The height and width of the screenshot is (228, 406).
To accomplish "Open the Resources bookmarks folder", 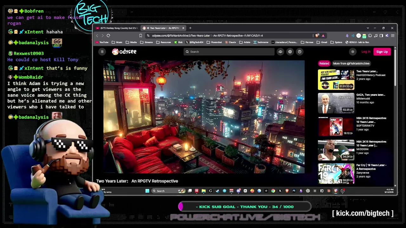I will click(x=164, y=42).
